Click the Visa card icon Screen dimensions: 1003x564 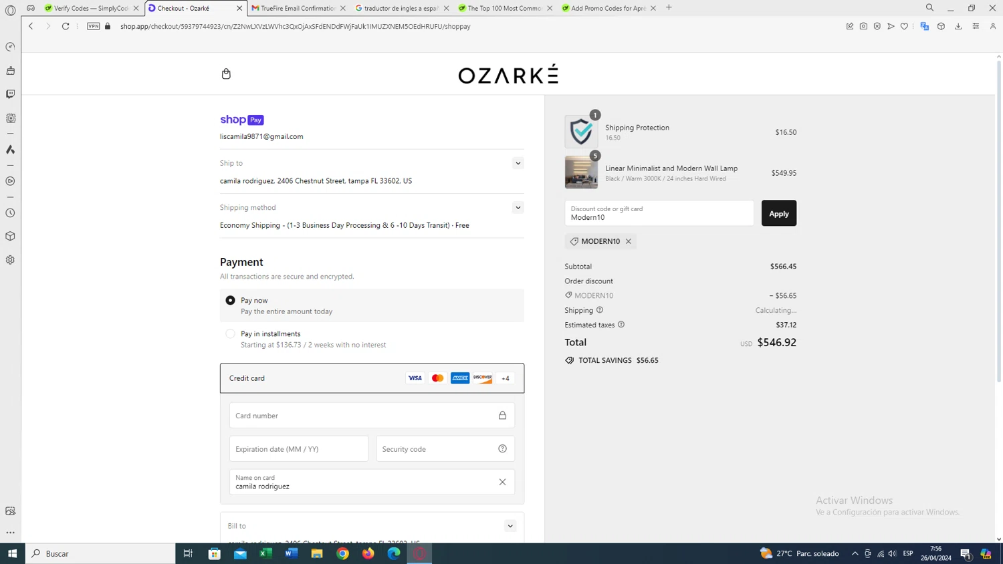tap(415, 378)
